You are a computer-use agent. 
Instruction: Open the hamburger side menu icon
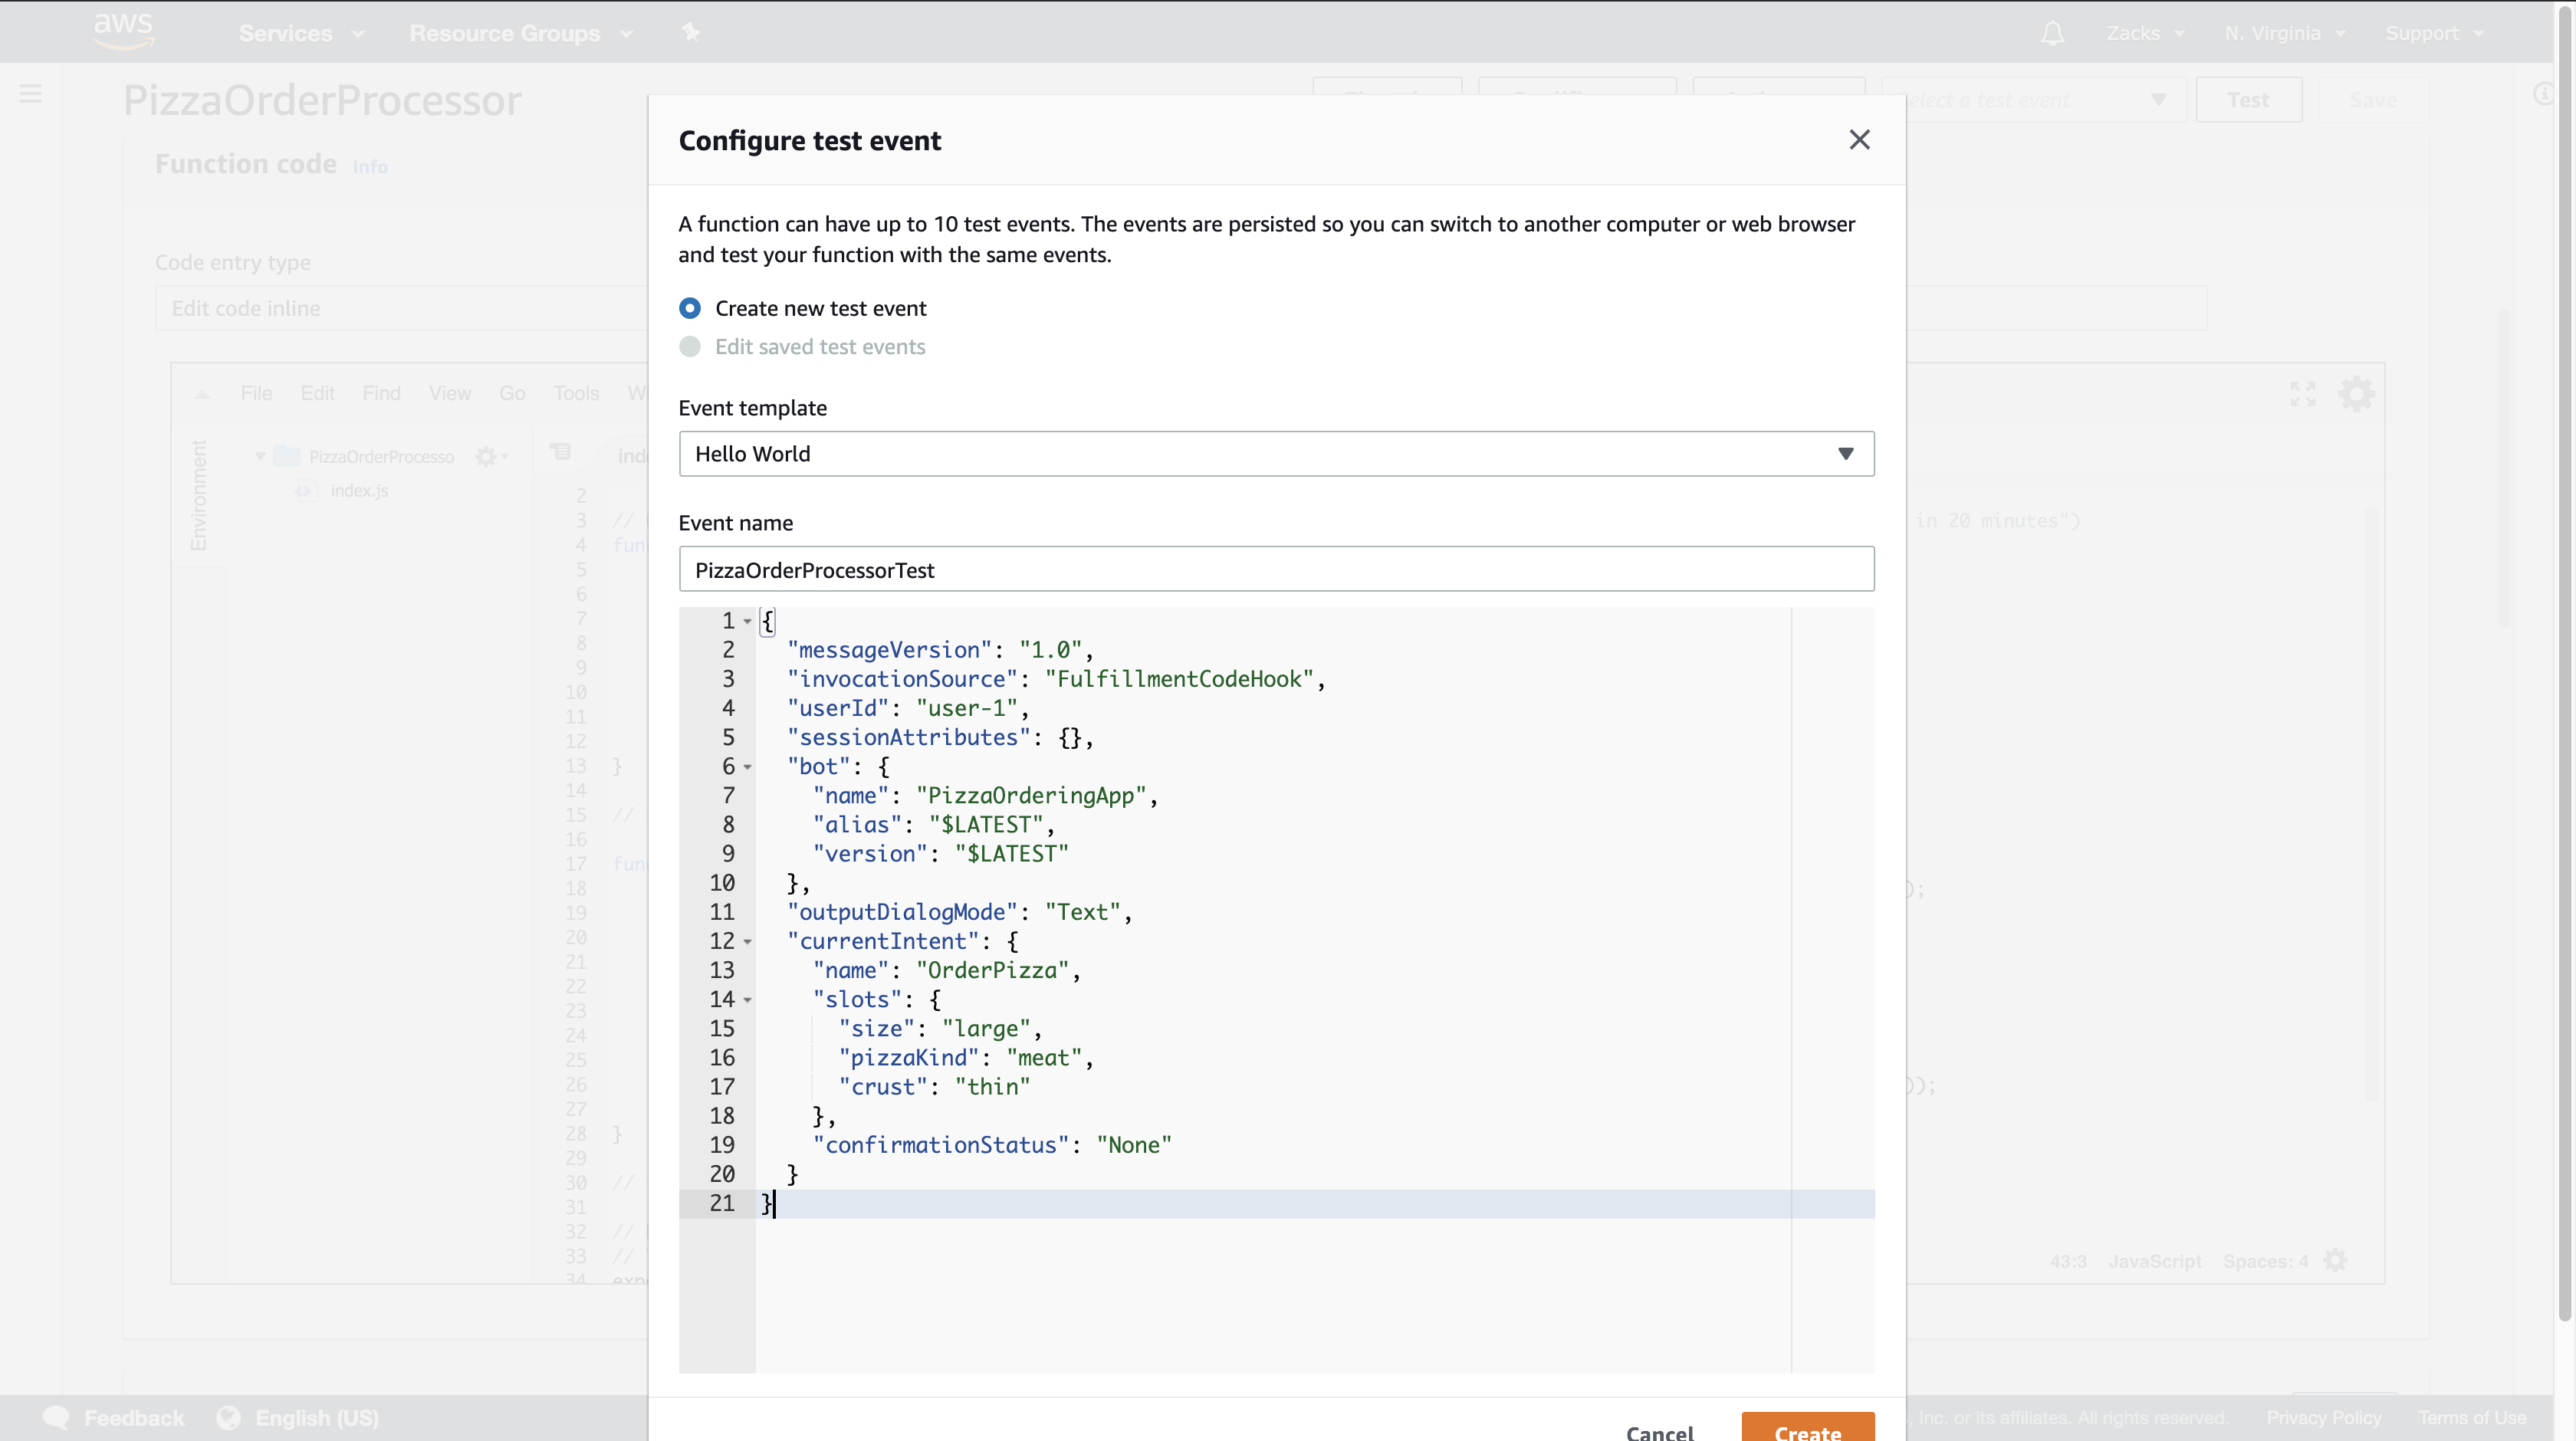[31, 94]
